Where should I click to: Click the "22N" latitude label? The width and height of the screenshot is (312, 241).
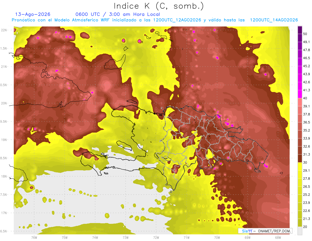[x=4, y=30]
